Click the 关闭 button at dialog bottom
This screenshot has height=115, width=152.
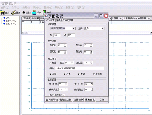point(102,100)
